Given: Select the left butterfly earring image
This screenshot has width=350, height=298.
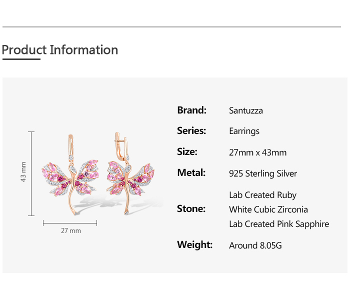Looking at the screenshot, I should point(70,175).
